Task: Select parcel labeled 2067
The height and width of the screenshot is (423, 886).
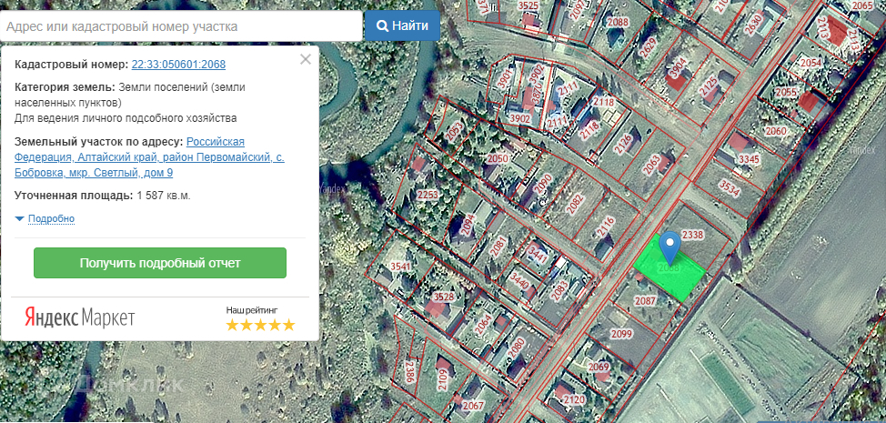Action: pos(473,406)
